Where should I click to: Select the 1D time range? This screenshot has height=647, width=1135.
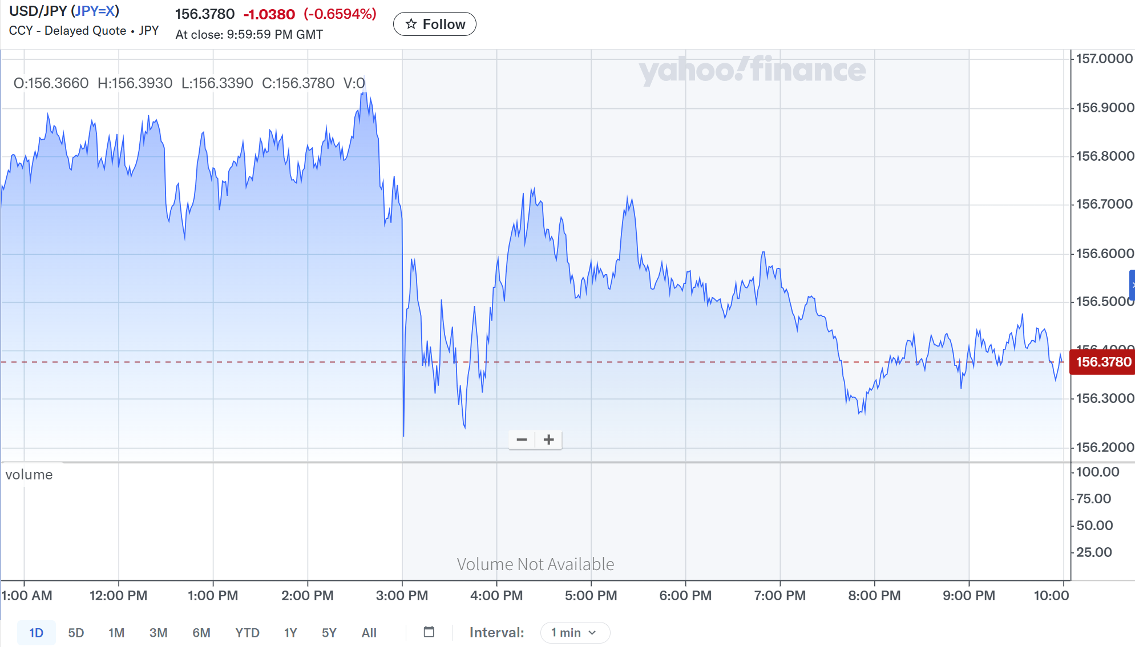point(36,633)
